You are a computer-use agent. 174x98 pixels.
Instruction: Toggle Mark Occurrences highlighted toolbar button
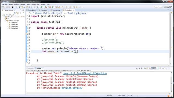pyautogui.click(x=22, y=7)
